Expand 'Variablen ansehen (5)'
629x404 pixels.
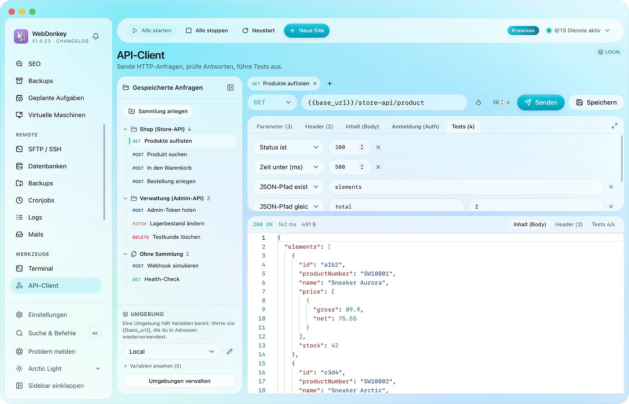[152, 366]
